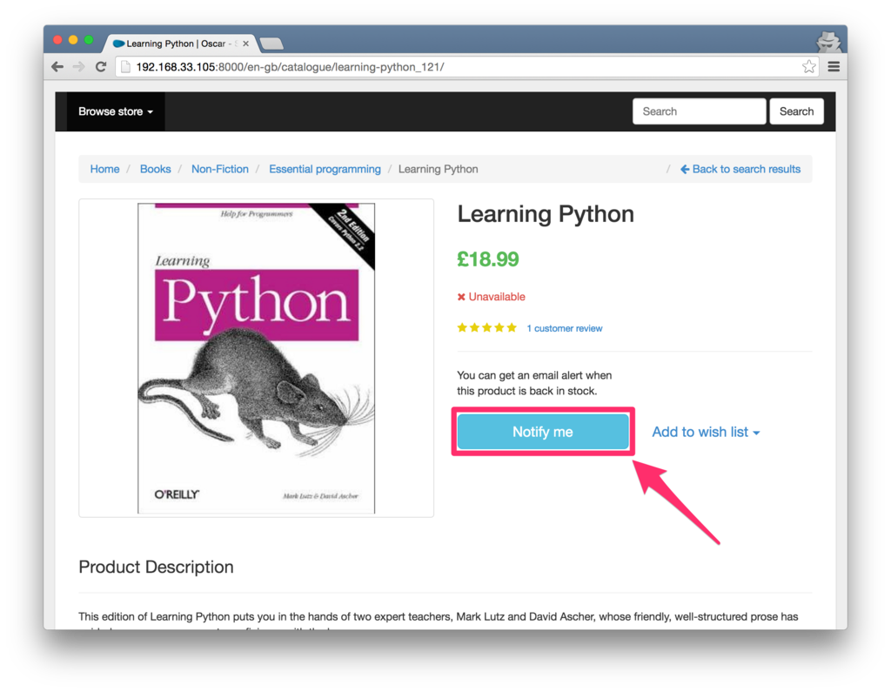Open Essential programming breadcrumb link
The image size is (891, 692).
tap(325, 169)
